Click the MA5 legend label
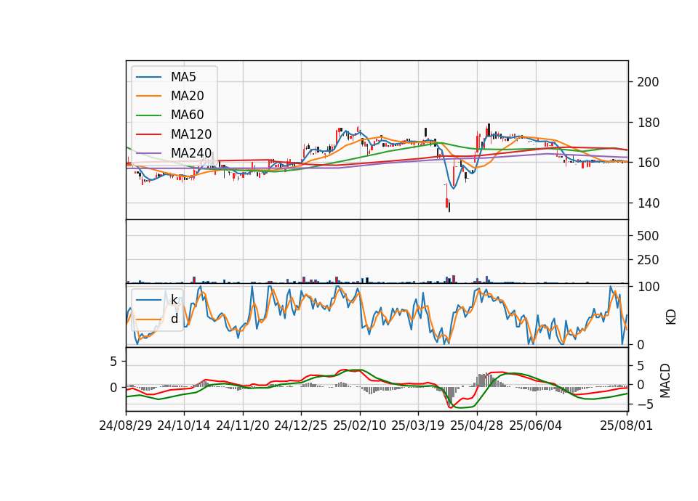Screen dimensions: 698x501 183,77
